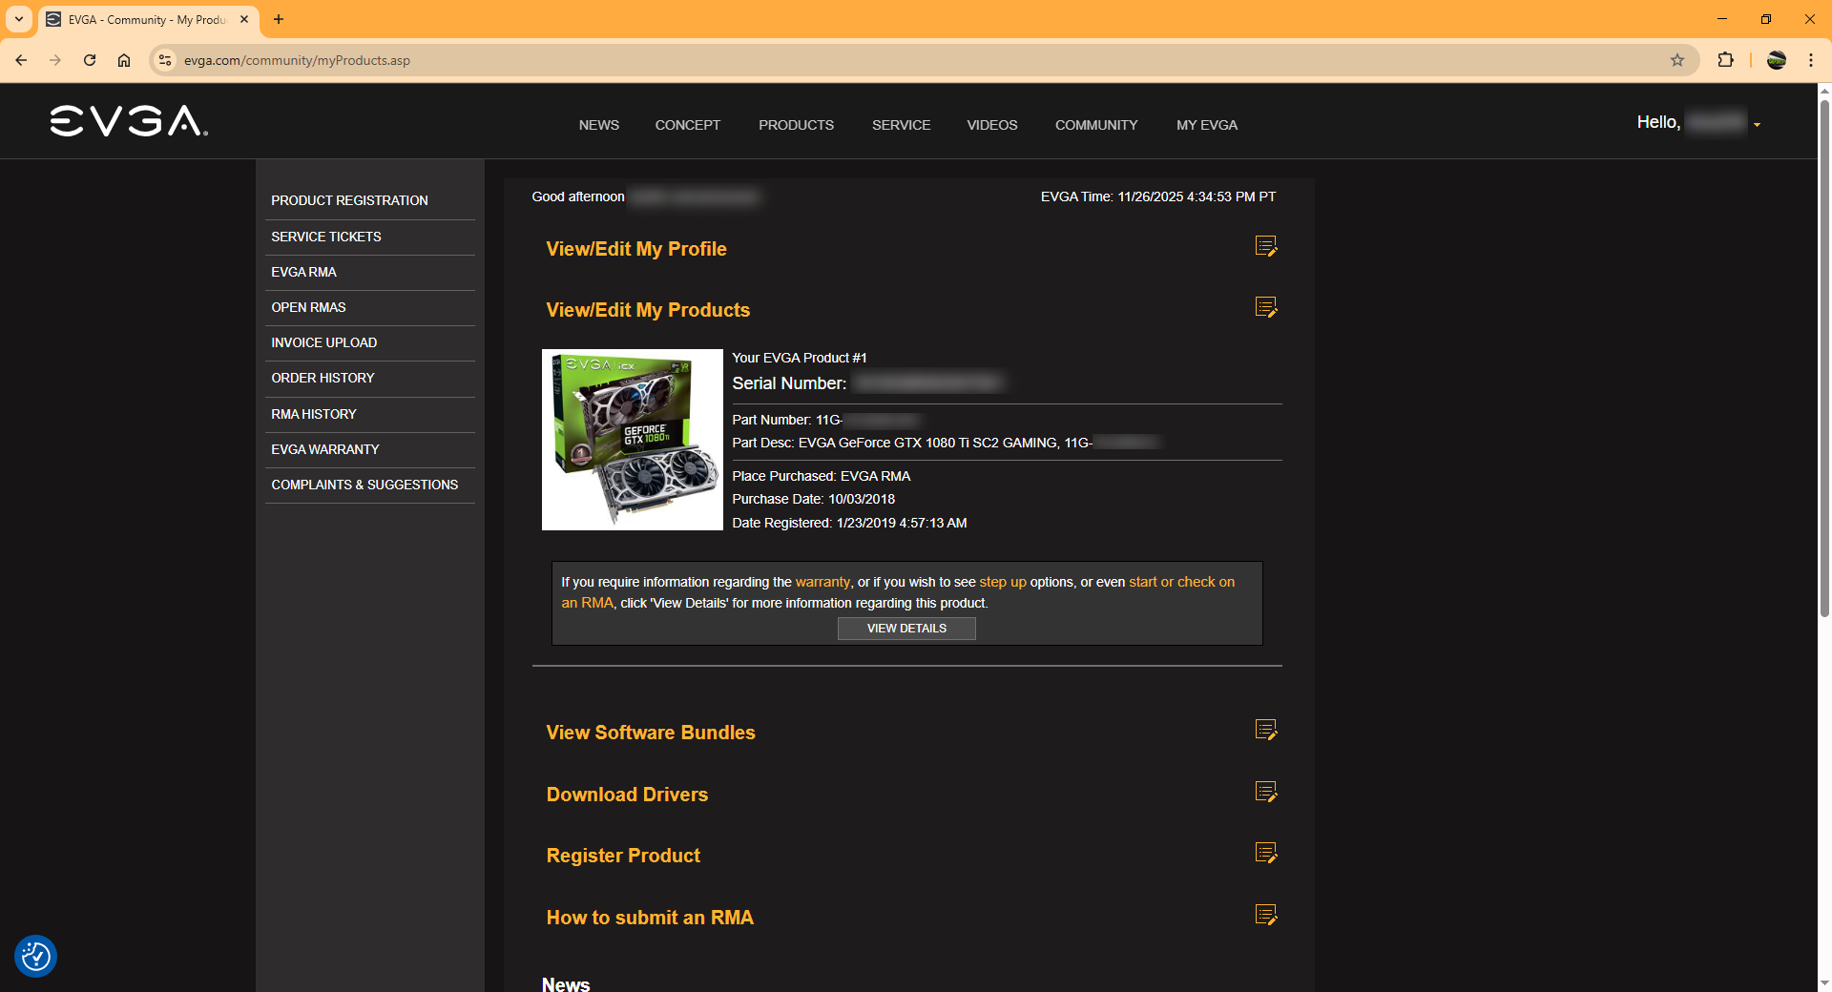Expand the account dropdown next to Hello
1832x992 pixels.
pyautogui.click(x=1757, y=125)
